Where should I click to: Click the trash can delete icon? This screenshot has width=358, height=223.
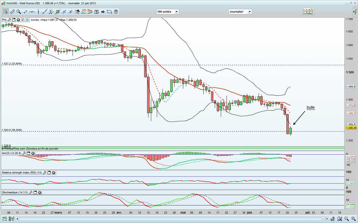coord(116,12)
